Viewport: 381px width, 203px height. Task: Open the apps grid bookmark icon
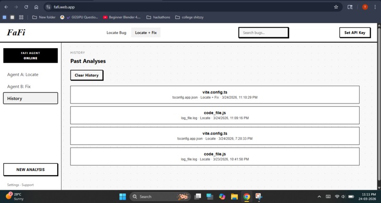pos(21,17)
